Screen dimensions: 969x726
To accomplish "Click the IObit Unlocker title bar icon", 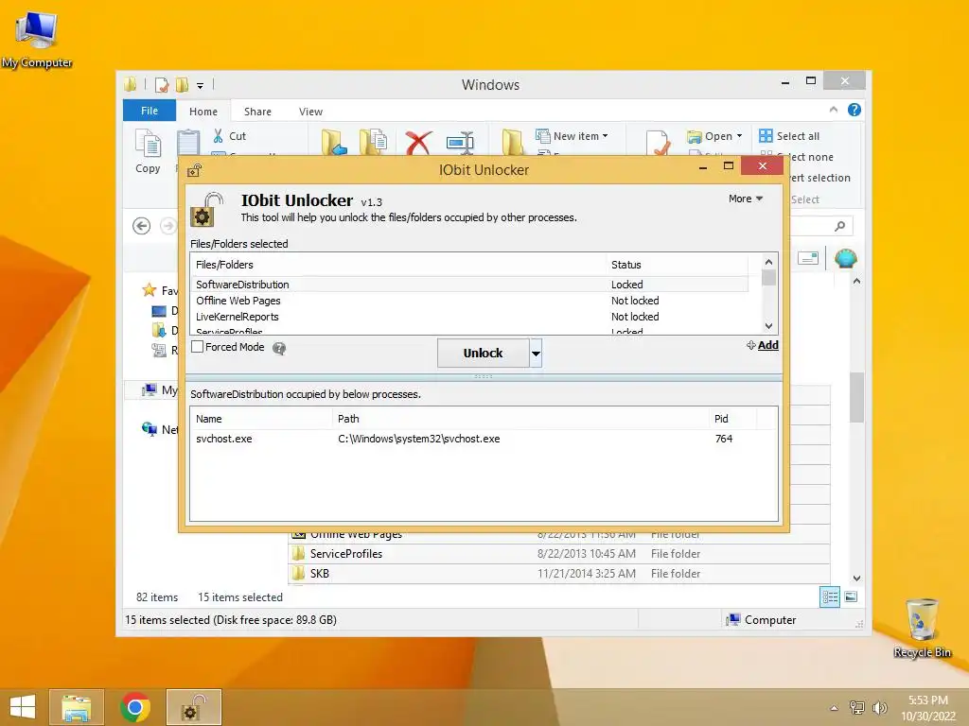I will (x=195, y=170).
